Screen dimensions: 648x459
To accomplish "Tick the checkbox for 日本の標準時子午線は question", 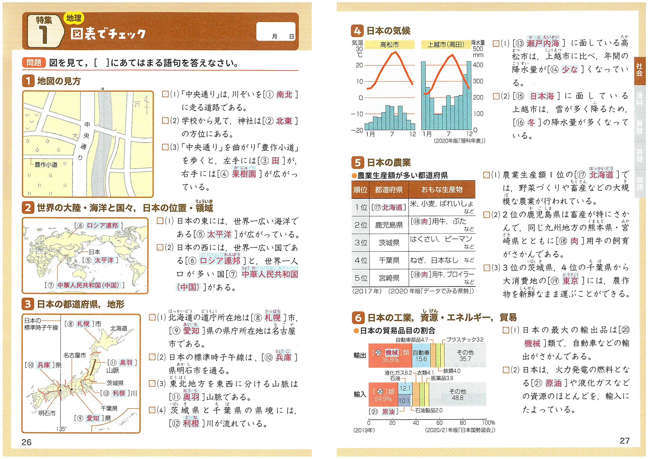I will 152,357.
